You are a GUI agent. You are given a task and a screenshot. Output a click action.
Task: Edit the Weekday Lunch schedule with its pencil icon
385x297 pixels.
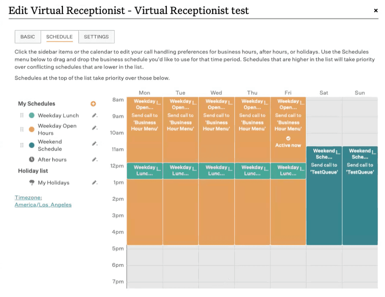click(95, 116)
